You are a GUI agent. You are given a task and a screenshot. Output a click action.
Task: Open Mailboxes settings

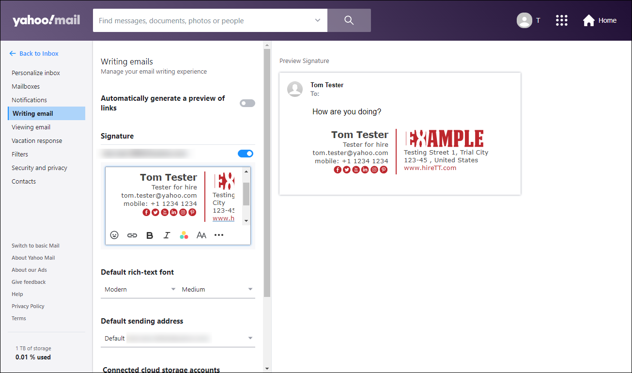tap(26, 86)
